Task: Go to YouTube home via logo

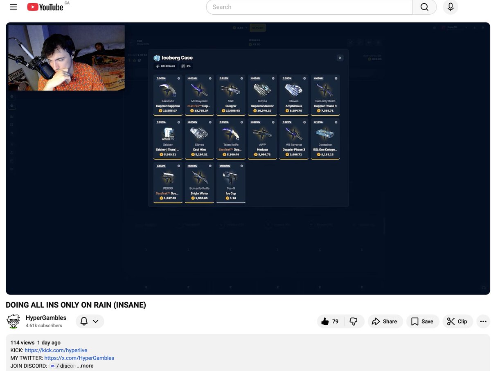Action: point(45,7)
